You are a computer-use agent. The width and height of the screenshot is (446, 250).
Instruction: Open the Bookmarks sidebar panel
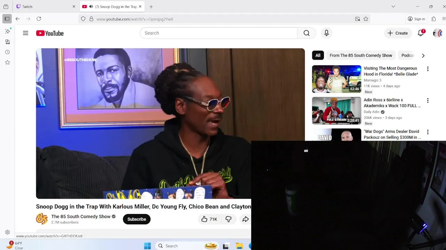click(7, 62)
